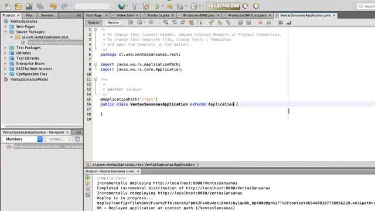Open the empty filter combo box in Navigator
This screenshot has width=375, height=211.
pyautogui.click(x=59, y=139)
